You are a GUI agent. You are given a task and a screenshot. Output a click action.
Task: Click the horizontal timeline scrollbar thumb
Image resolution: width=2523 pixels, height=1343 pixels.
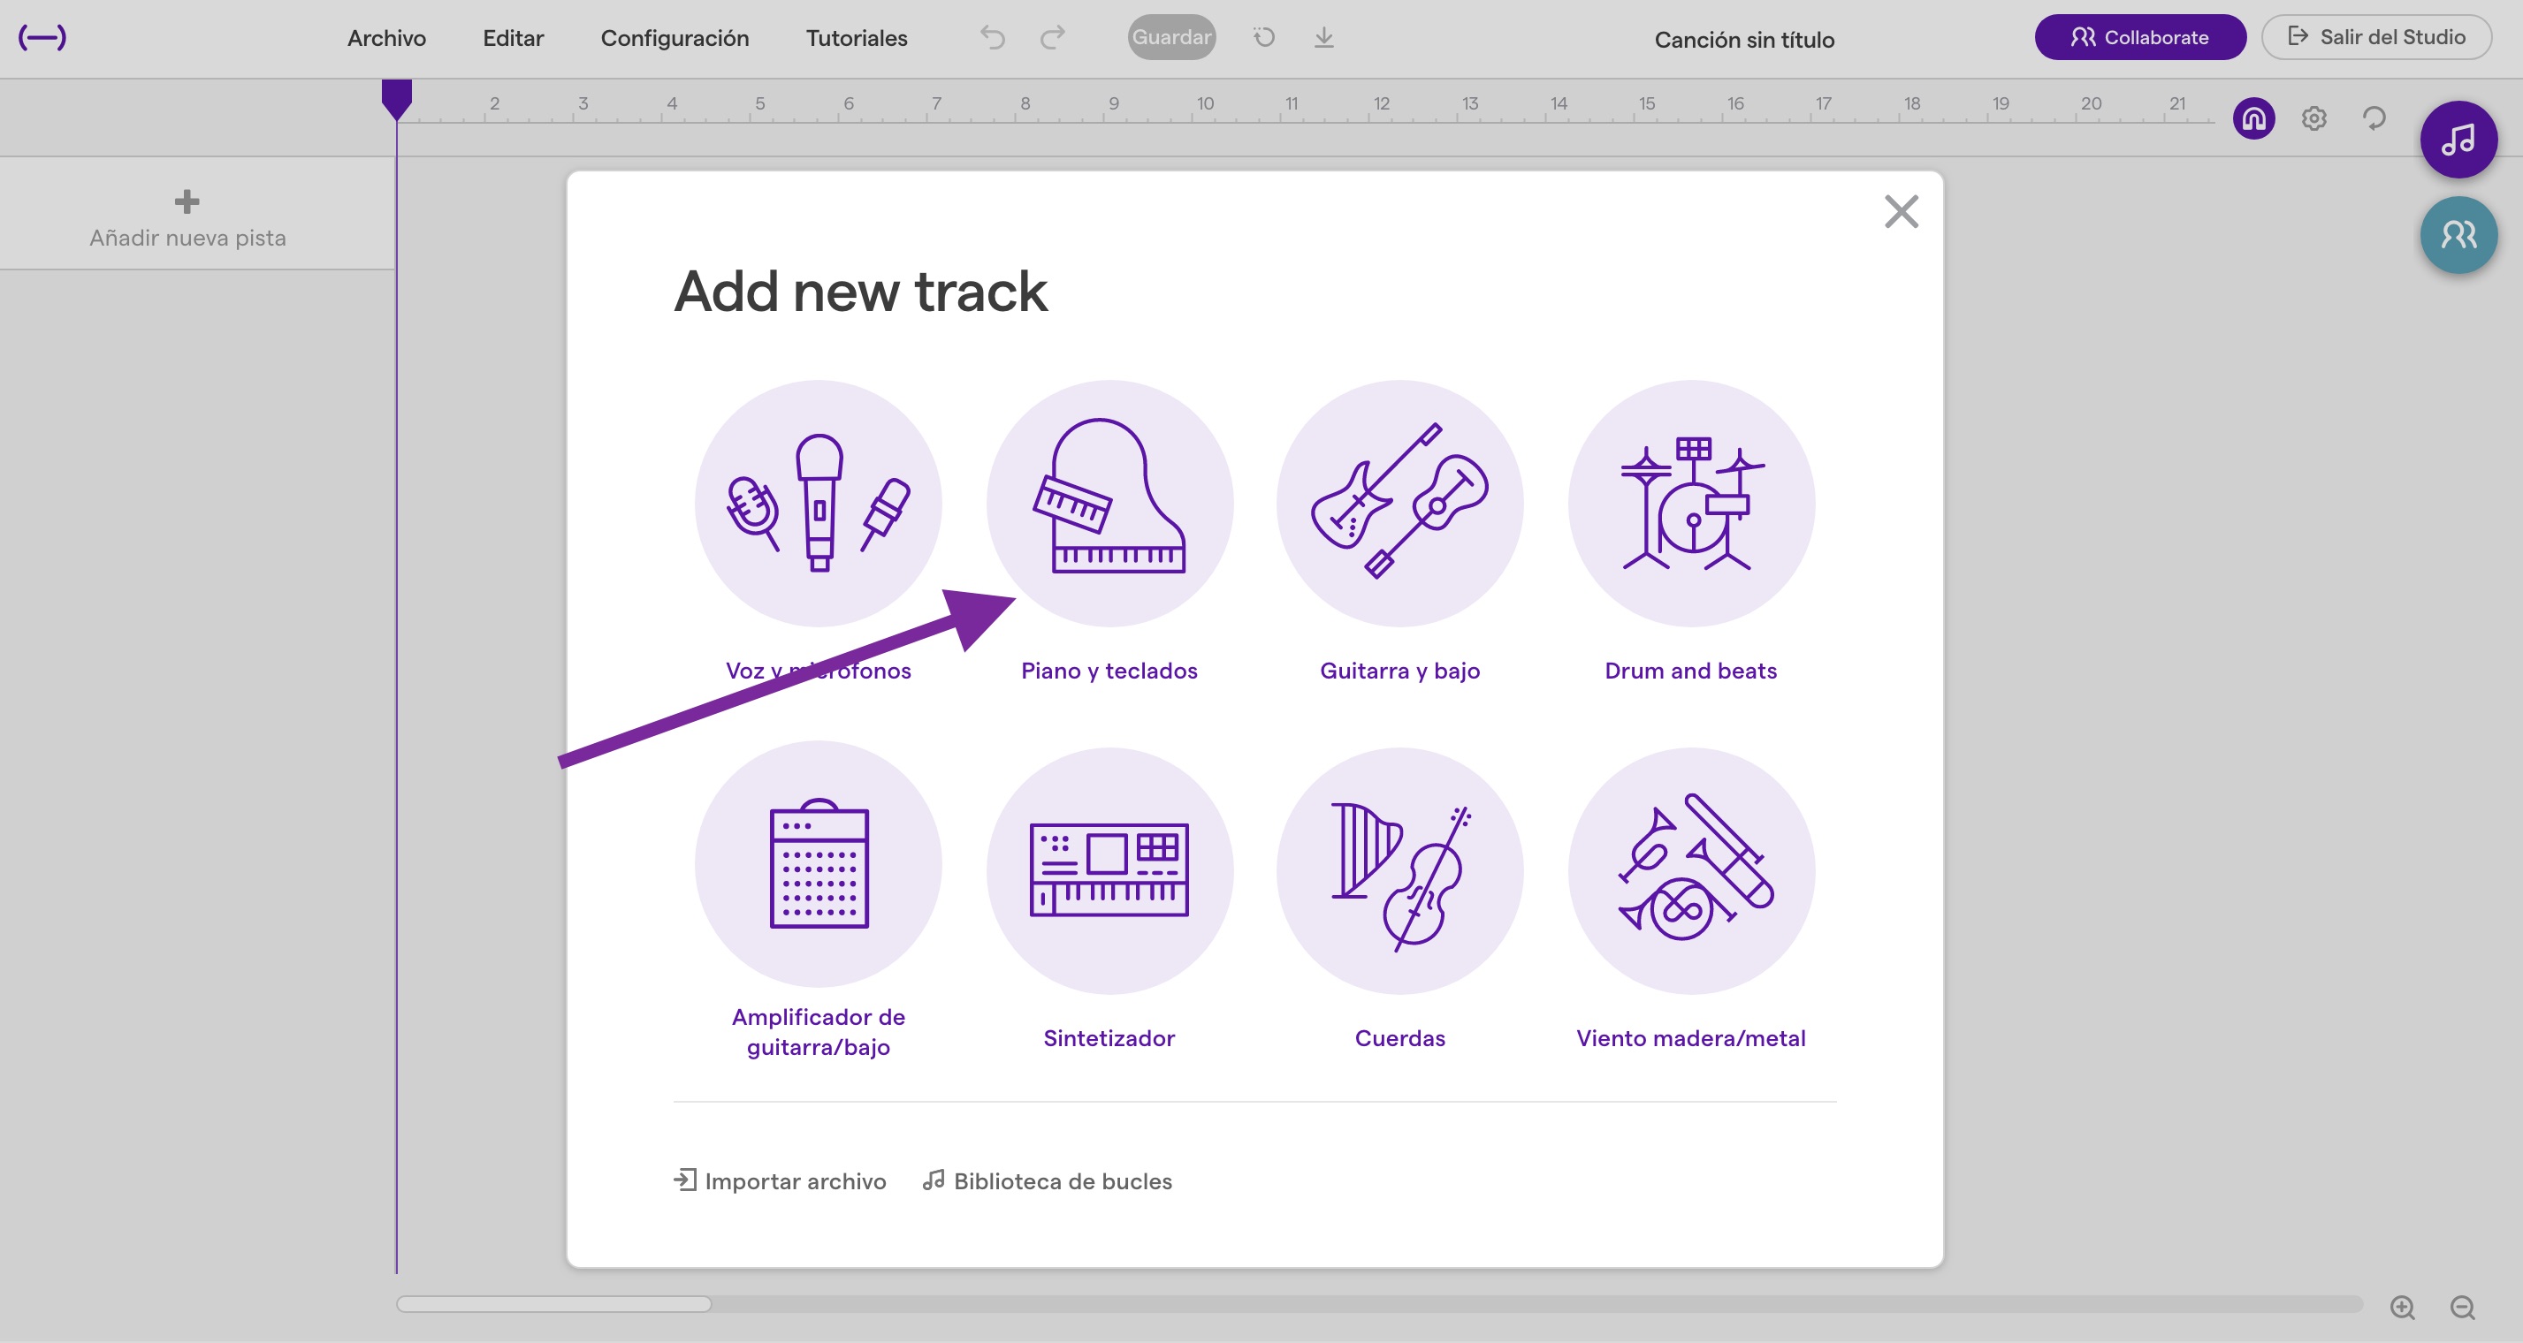(x=553, y=1304)
